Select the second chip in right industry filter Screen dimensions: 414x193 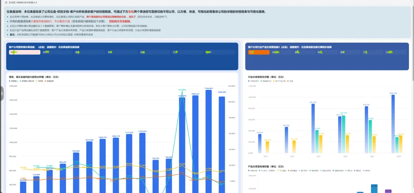(x=281, y=52)
